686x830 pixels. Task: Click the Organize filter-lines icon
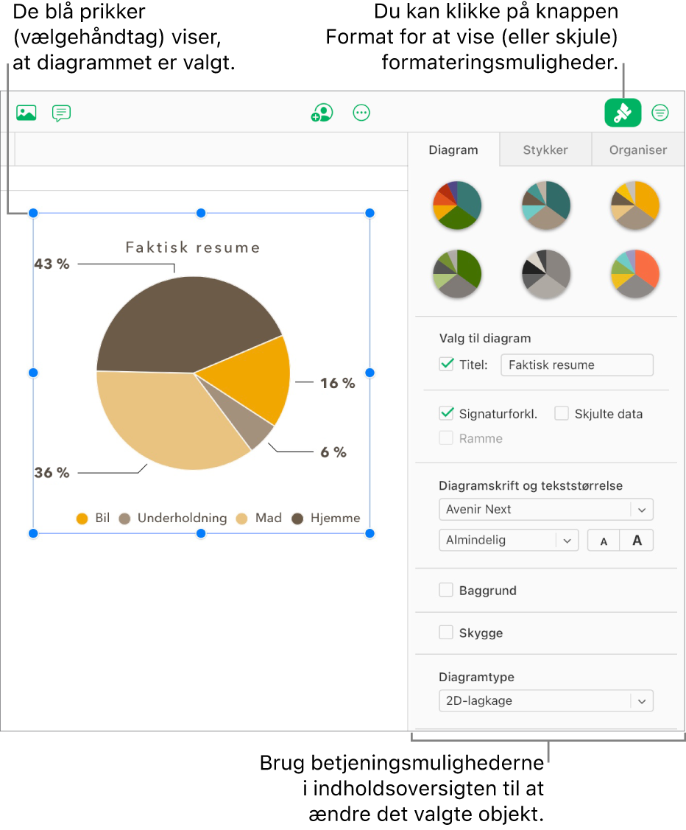660,113
